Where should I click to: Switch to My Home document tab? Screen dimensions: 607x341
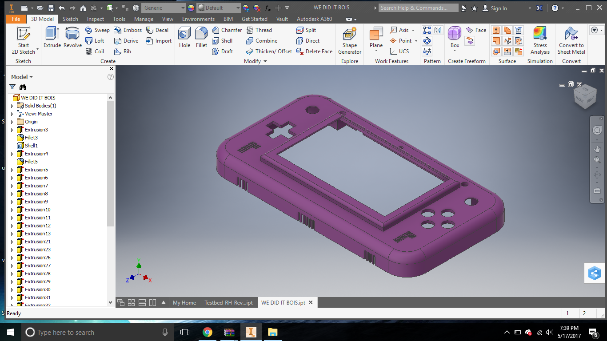click(x=184, y=303)
